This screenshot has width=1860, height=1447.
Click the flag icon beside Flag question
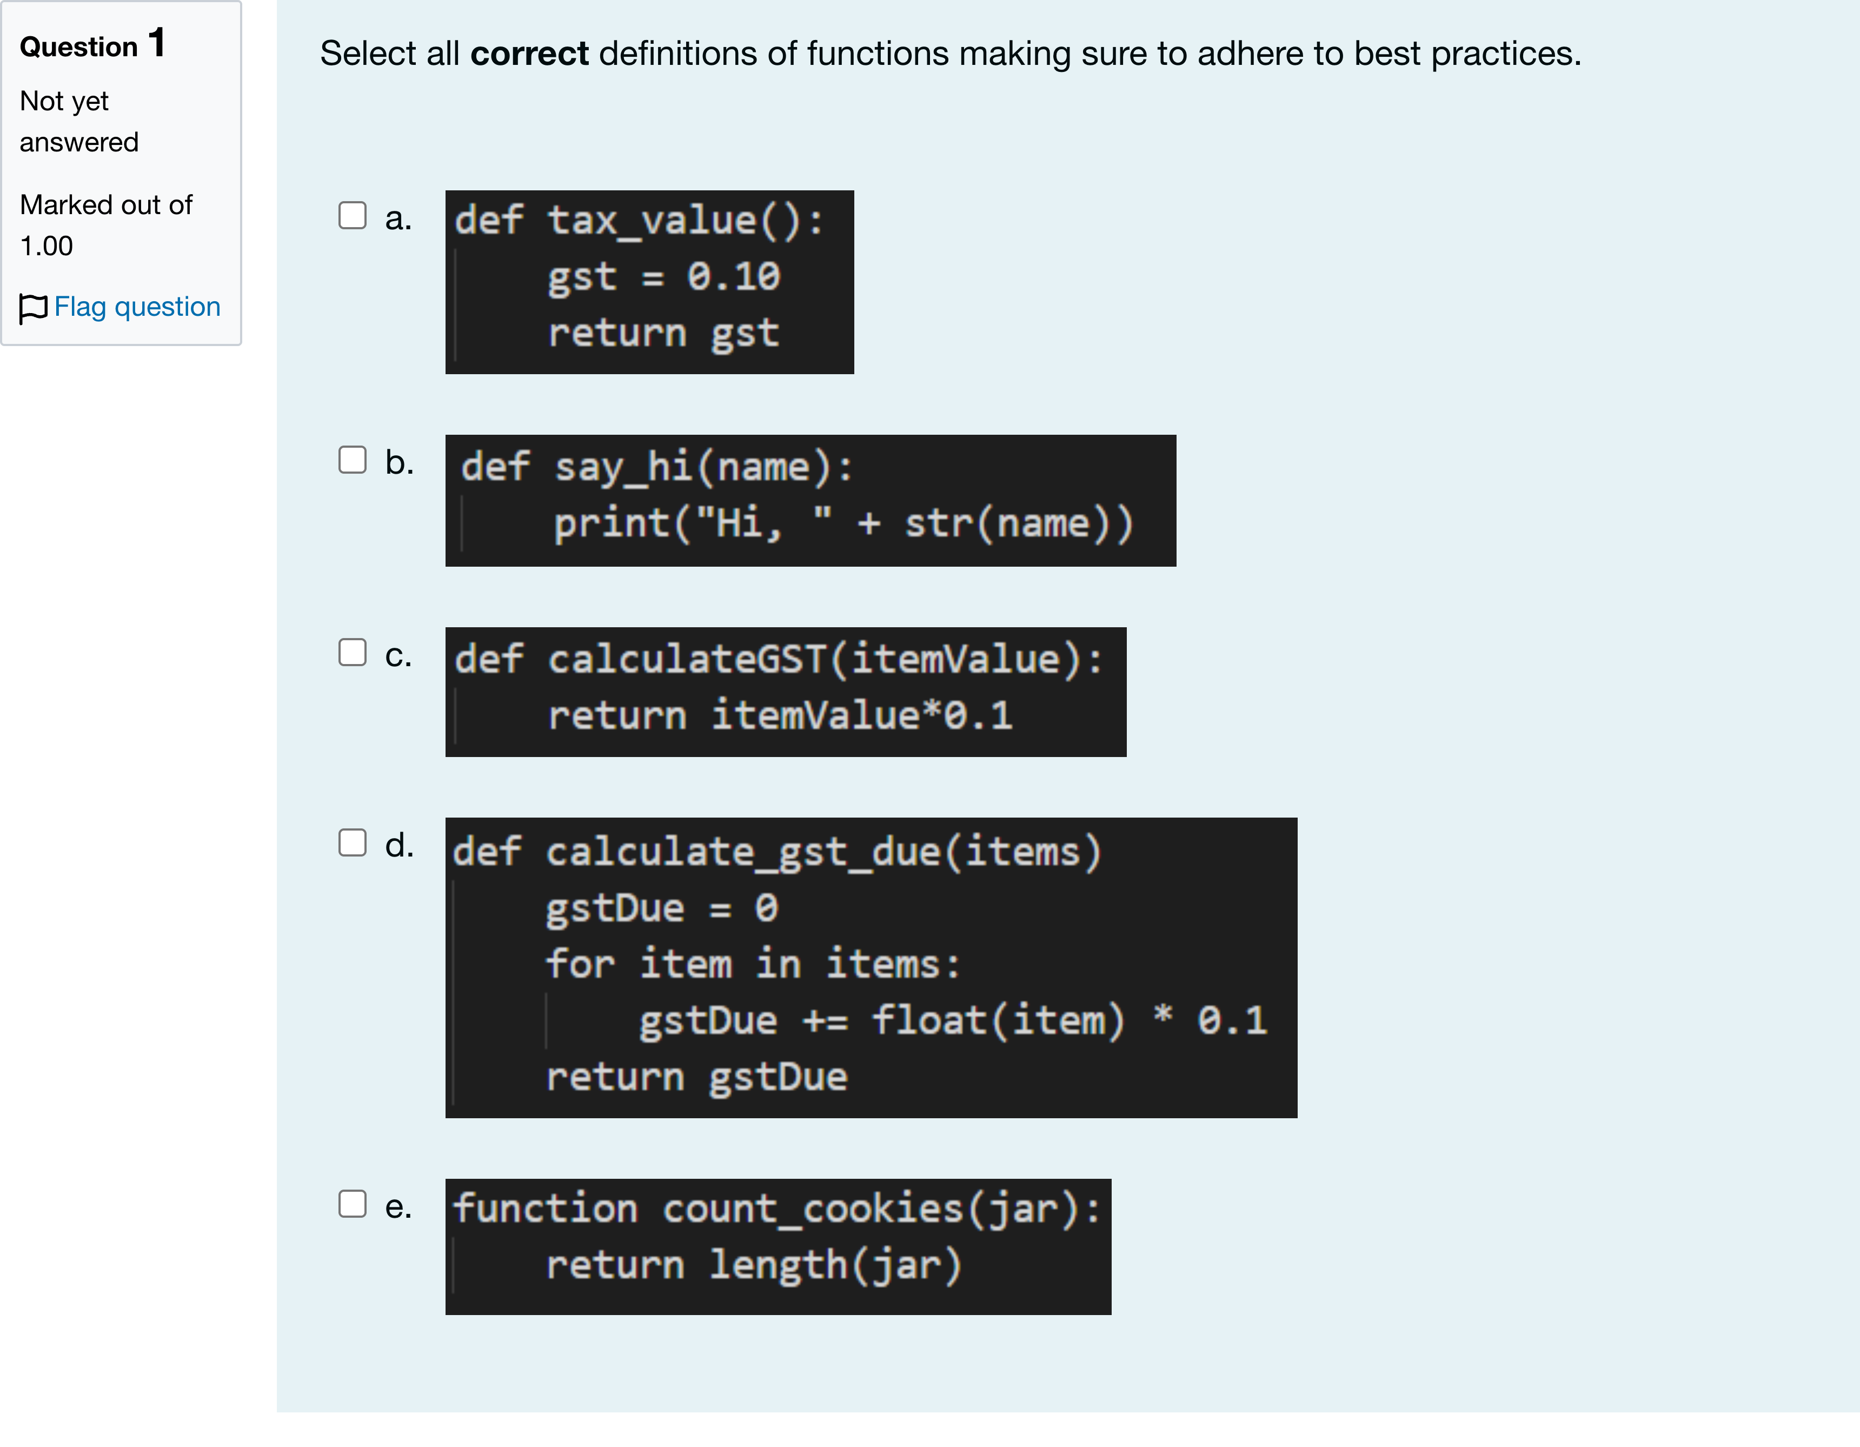tap(33, 308)
